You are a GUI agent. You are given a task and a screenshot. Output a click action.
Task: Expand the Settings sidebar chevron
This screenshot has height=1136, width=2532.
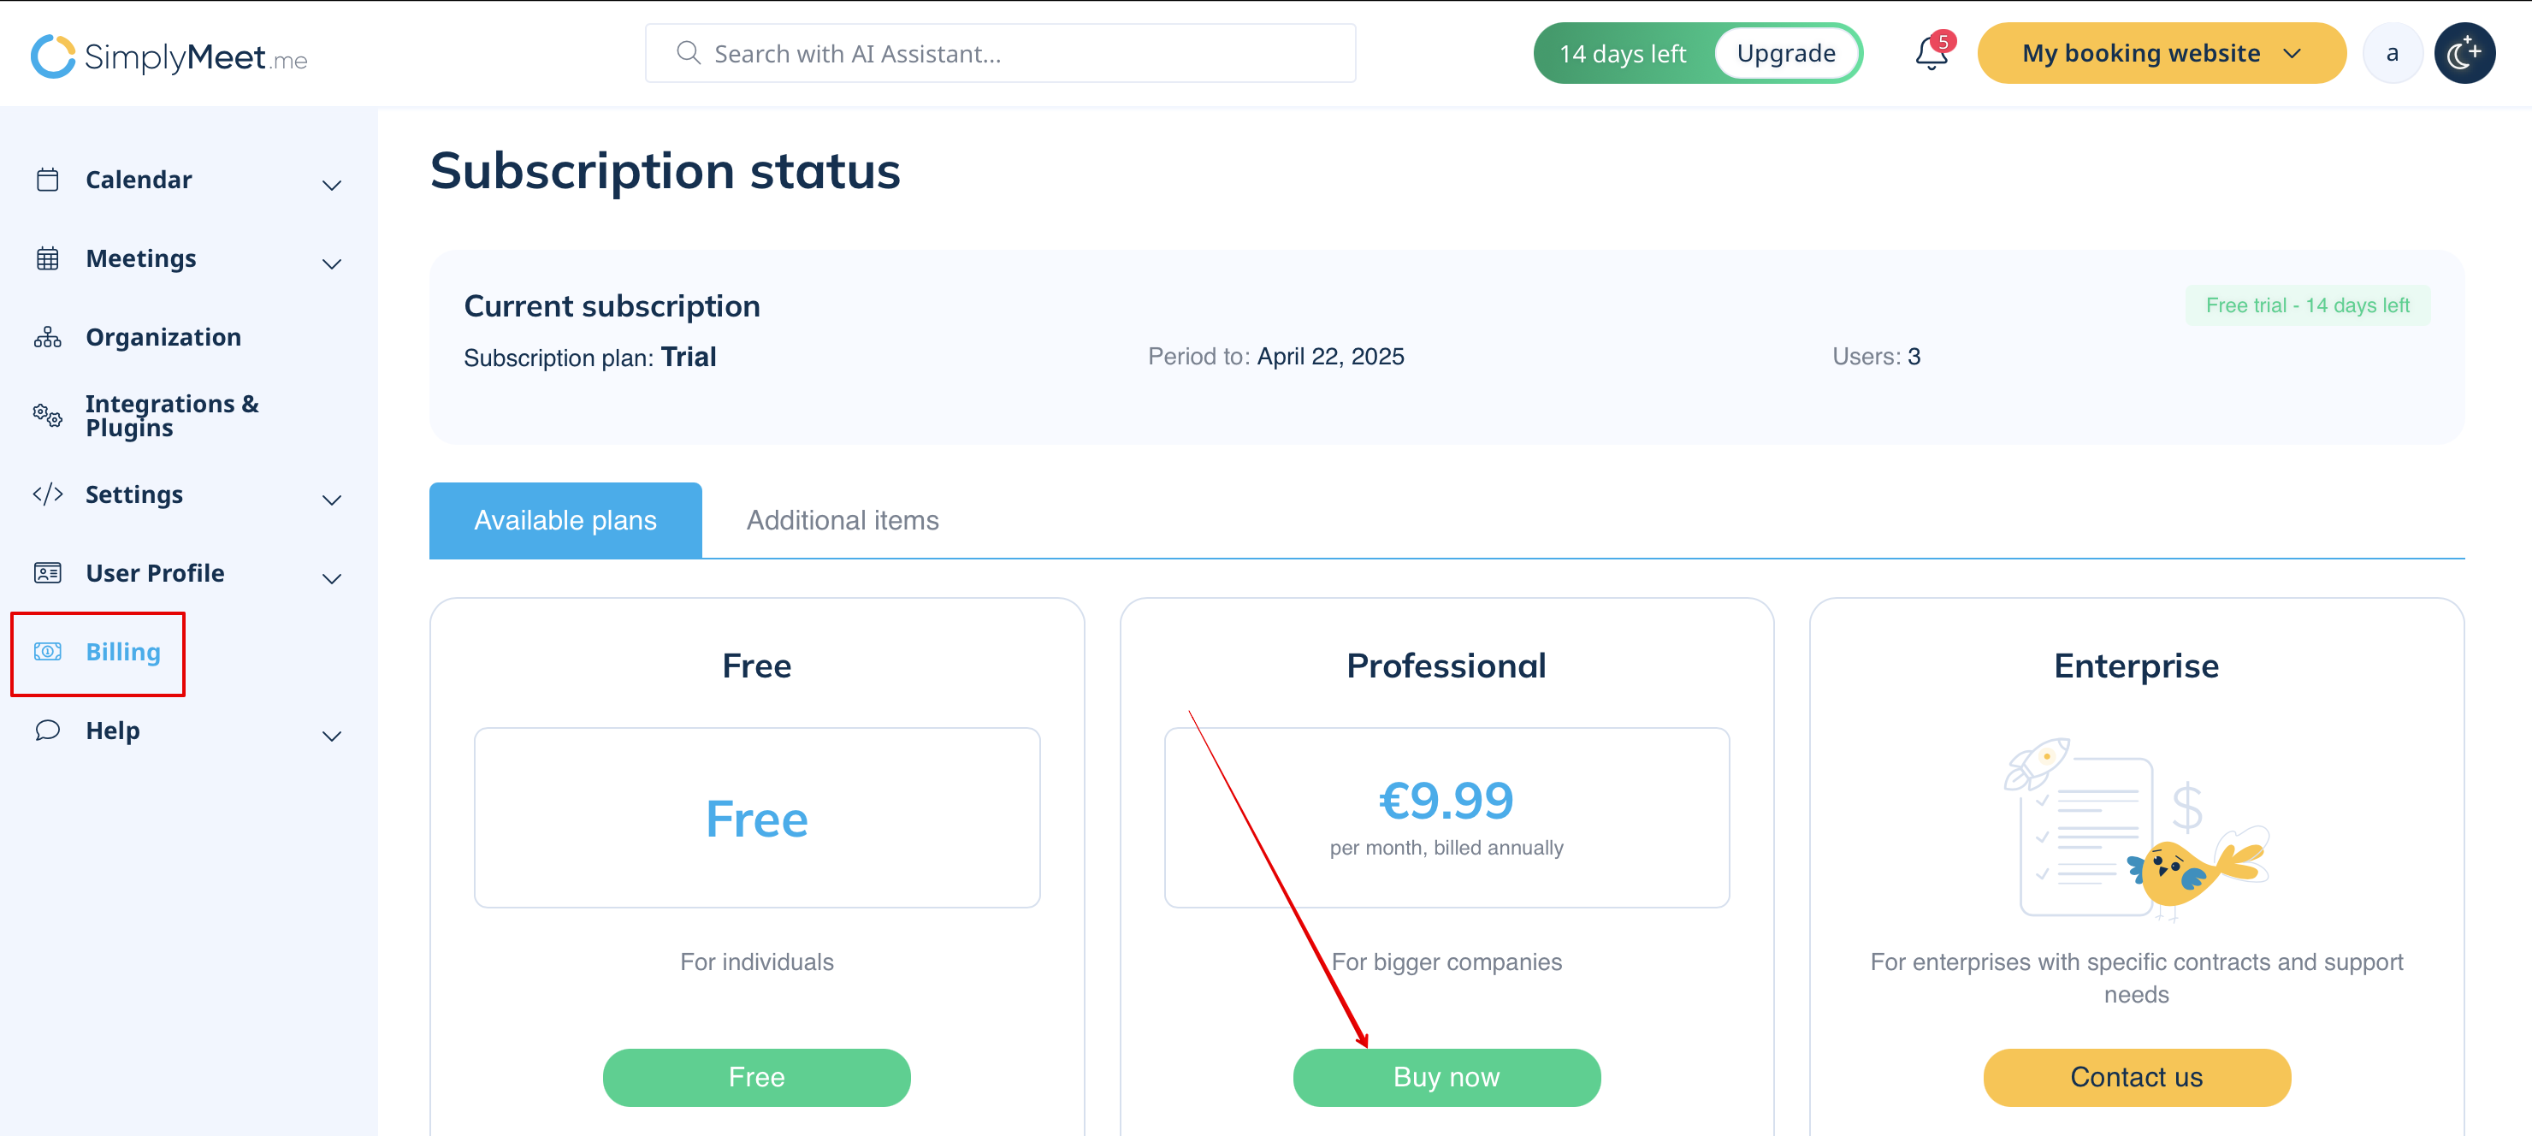tap(332, 500)
